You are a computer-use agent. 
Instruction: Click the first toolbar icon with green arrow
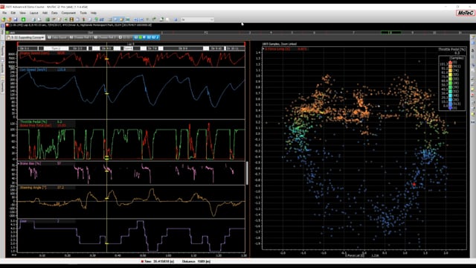tap(3, 19)
